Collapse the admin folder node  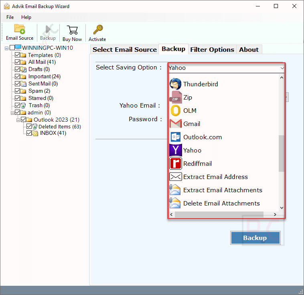(x=12, y=113)
